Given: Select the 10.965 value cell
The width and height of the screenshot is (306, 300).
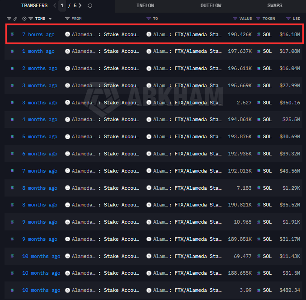Looking at the screenshot, I should [243, 222].
